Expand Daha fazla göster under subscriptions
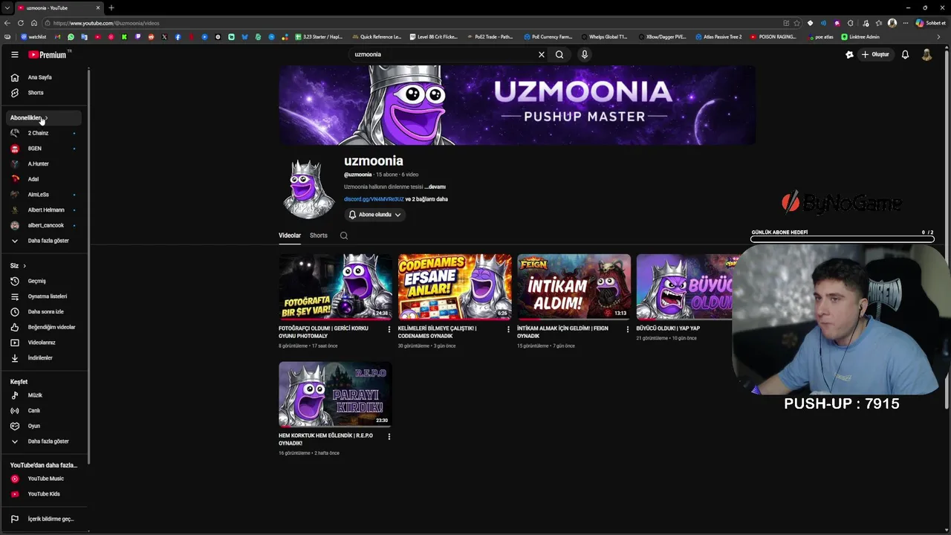This screenshot has width=951, height=535. click(45, 241)
